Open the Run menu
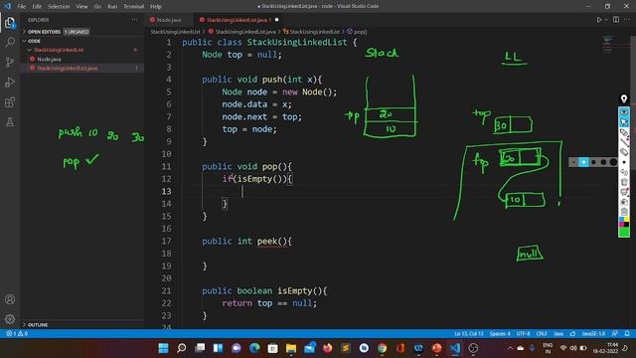The height and width of the screenshot is (358, 636). [x=112, y=7]
